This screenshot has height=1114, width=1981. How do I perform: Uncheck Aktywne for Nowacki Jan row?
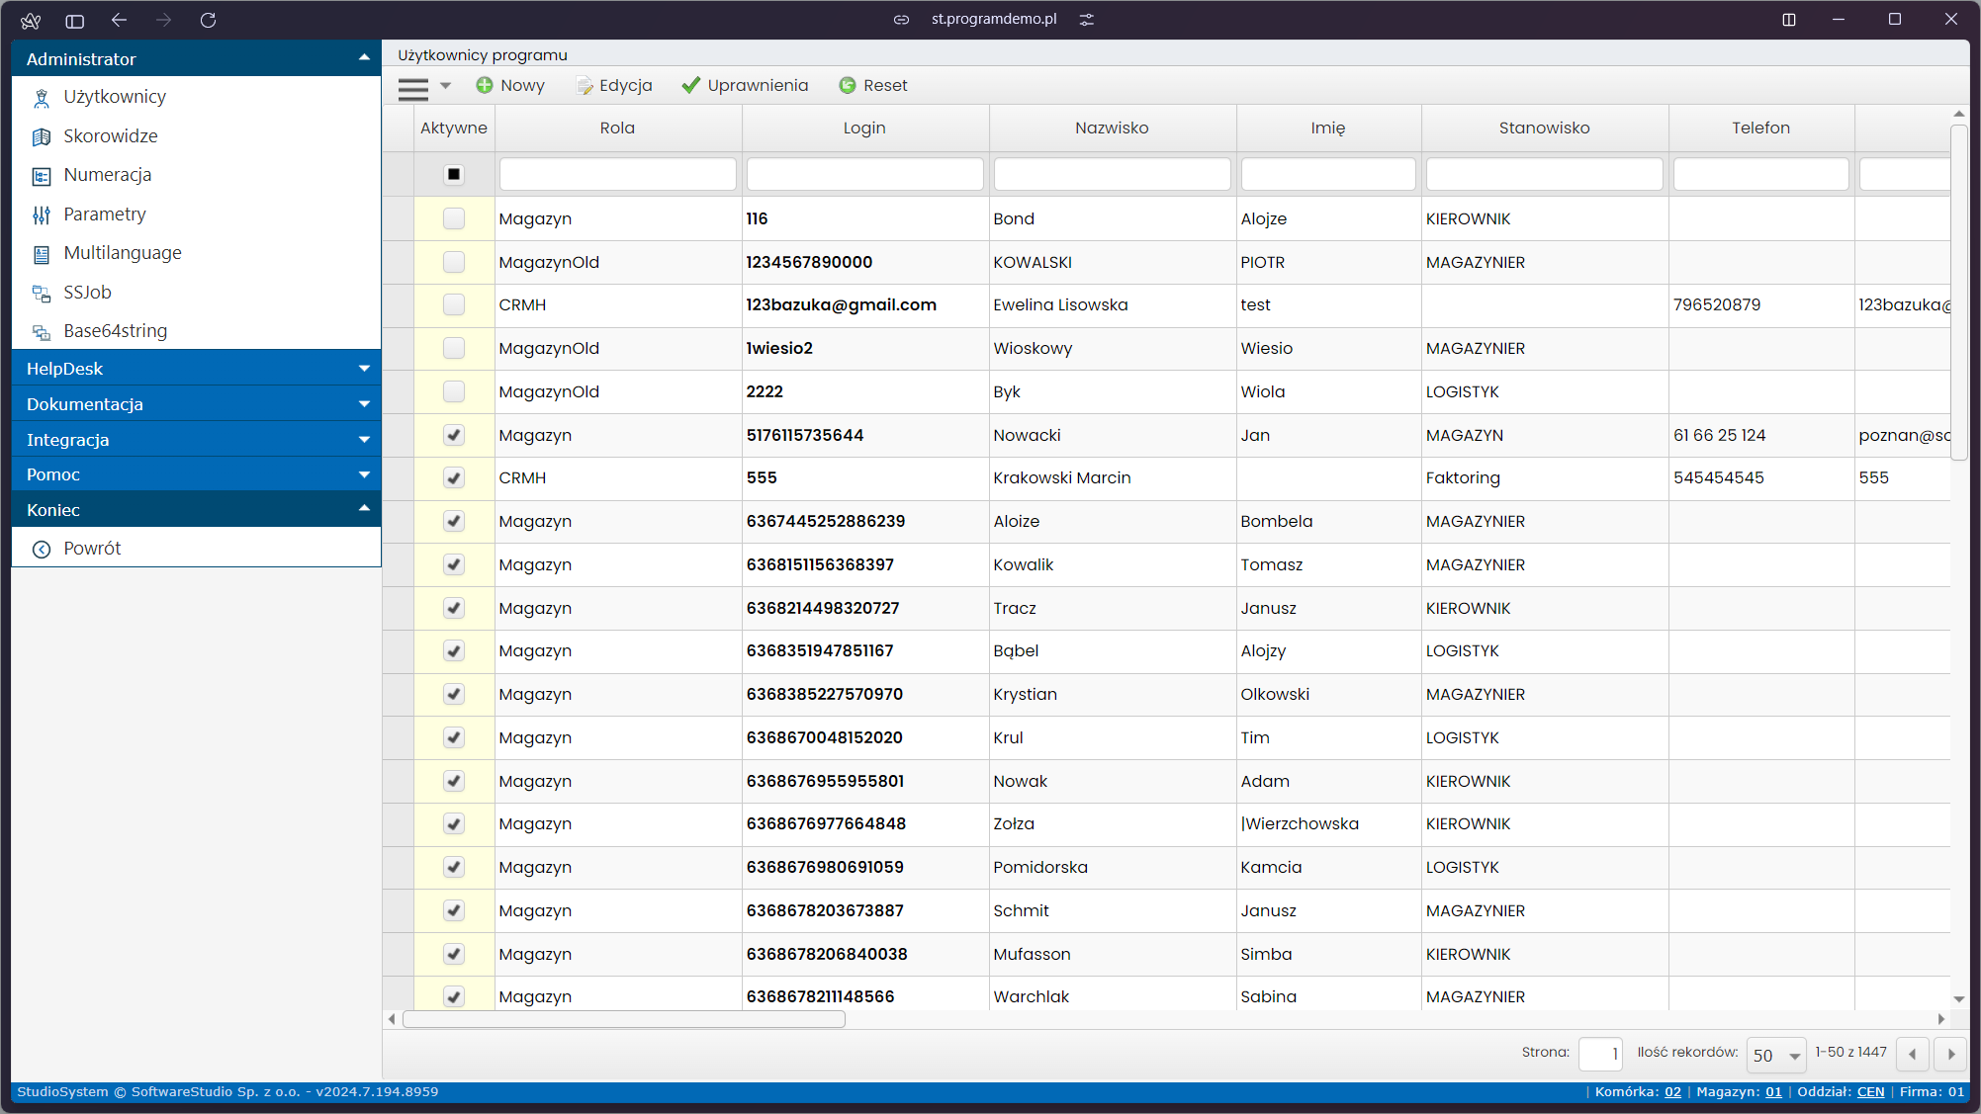454,435
